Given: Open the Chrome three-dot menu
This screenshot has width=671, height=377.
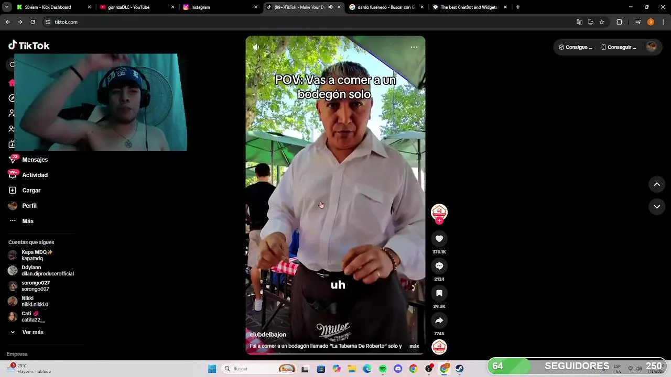Looking at the screenshot, I should [664, 22].
